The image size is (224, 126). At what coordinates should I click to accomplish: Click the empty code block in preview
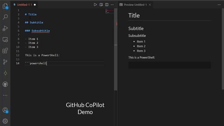click(169, 65)
